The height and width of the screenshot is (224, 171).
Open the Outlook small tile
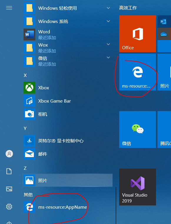pos(164,22)
